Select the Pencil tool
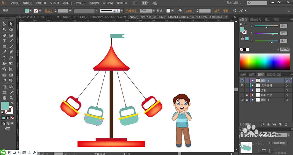 click(x=4, y=52)
